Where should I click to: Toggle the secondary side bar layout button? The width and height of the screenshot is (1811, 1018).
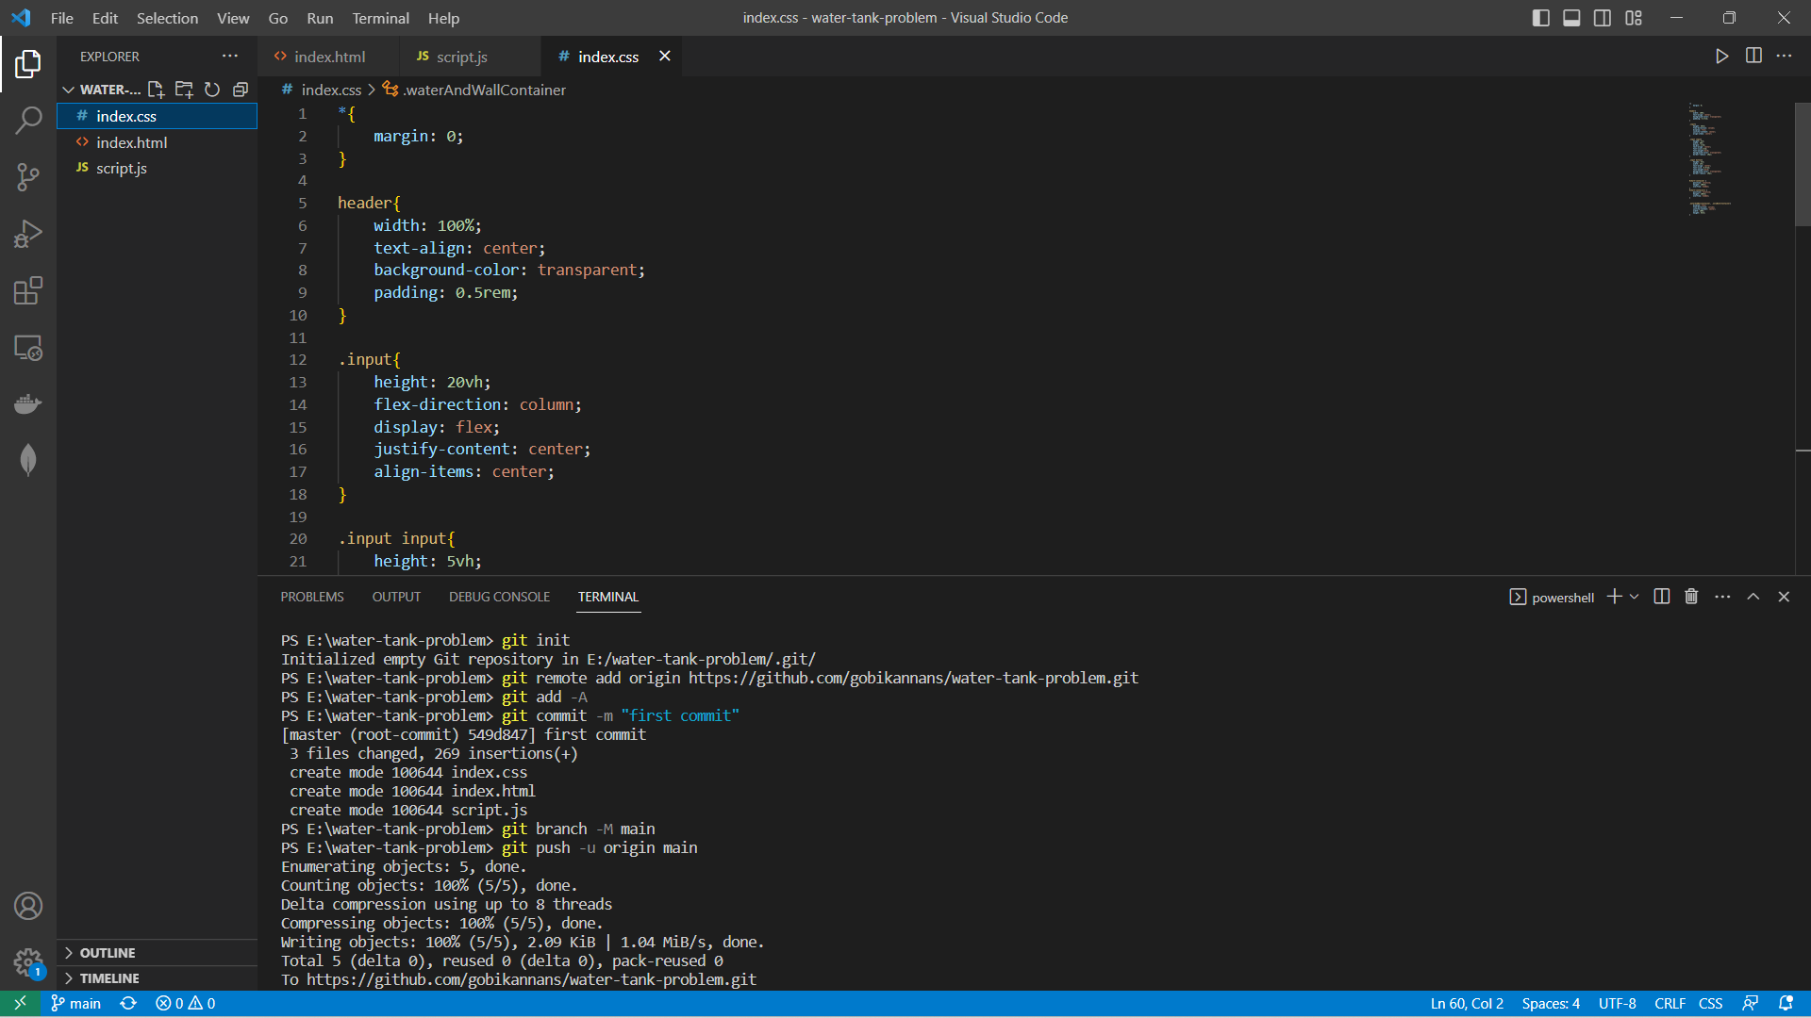click(x=1603, y=18)
